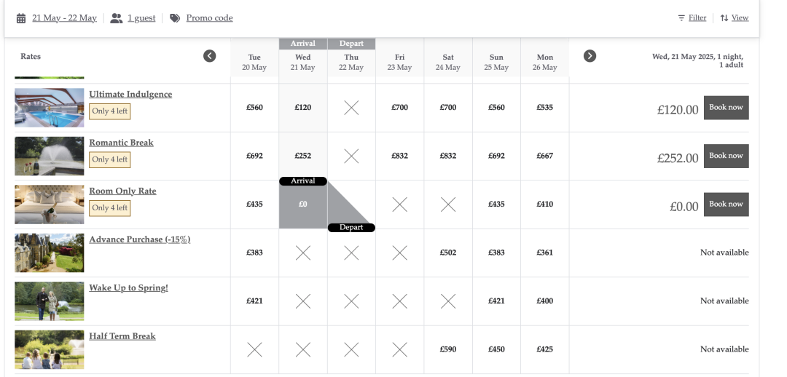Click the promo code tag icon

click(175, 18)
